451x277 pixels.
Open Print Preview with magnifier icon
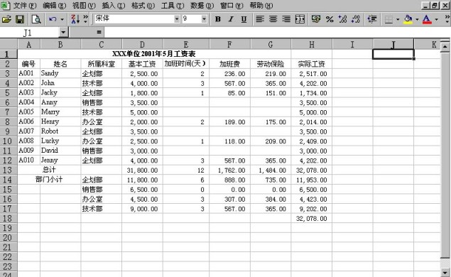click(36, 19)
